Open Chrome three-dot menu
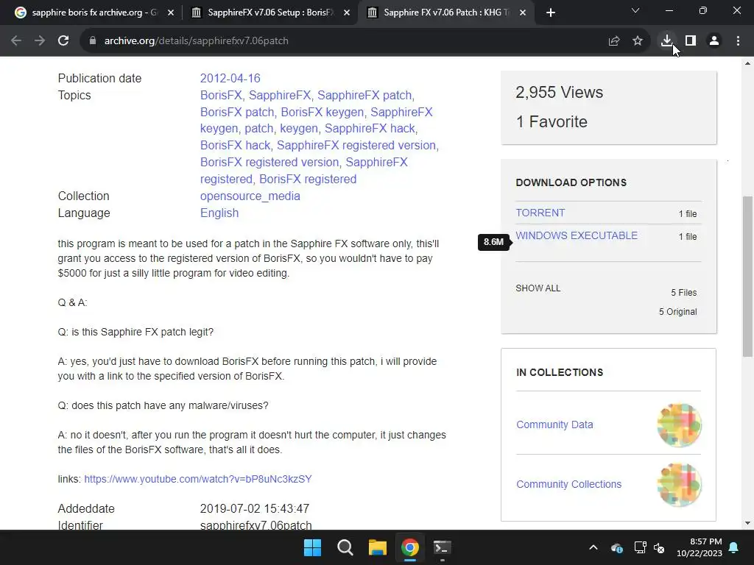This screenshot has height=565, width=754. click(738, 41)
